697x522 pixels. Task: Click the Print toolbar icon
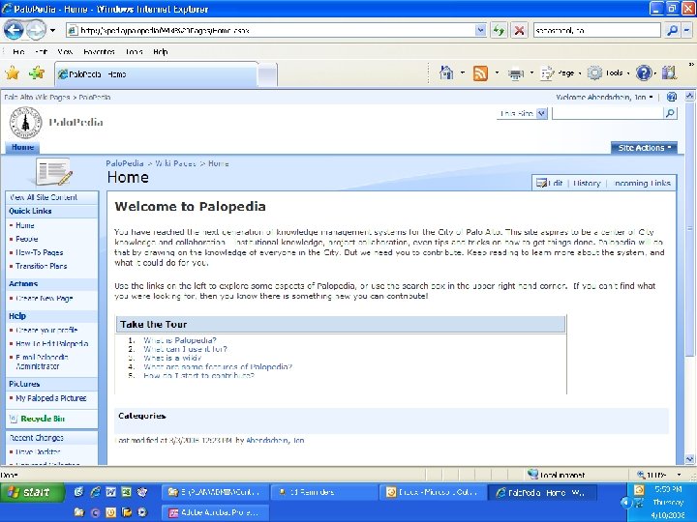[x=516, y=73]
